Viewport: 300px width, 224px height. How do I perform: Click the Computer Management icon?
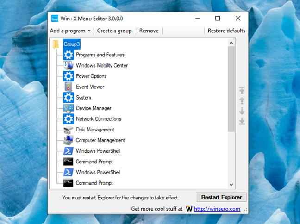[69, 140]
